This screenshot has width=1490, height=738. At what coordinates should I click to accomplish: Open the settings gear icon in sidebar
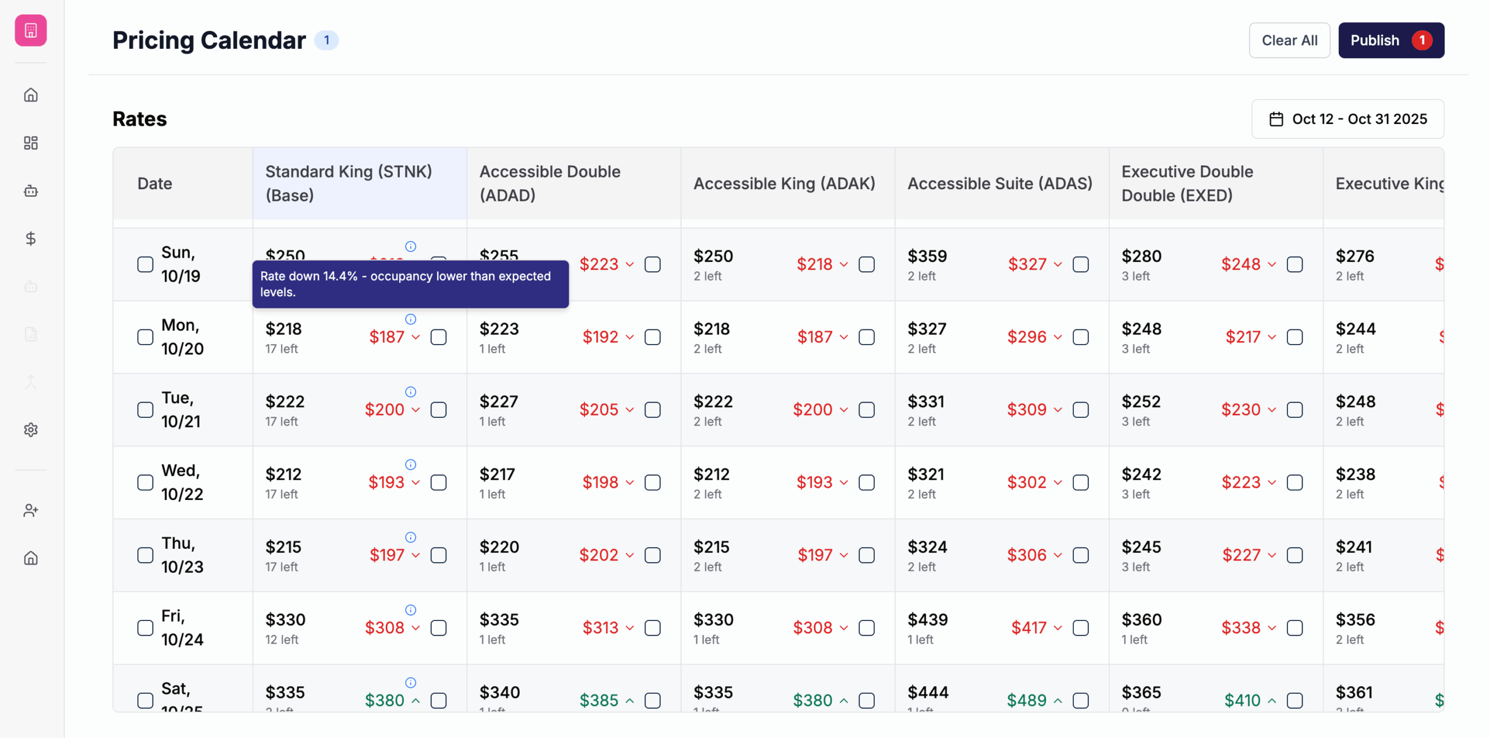pos(31,430)
